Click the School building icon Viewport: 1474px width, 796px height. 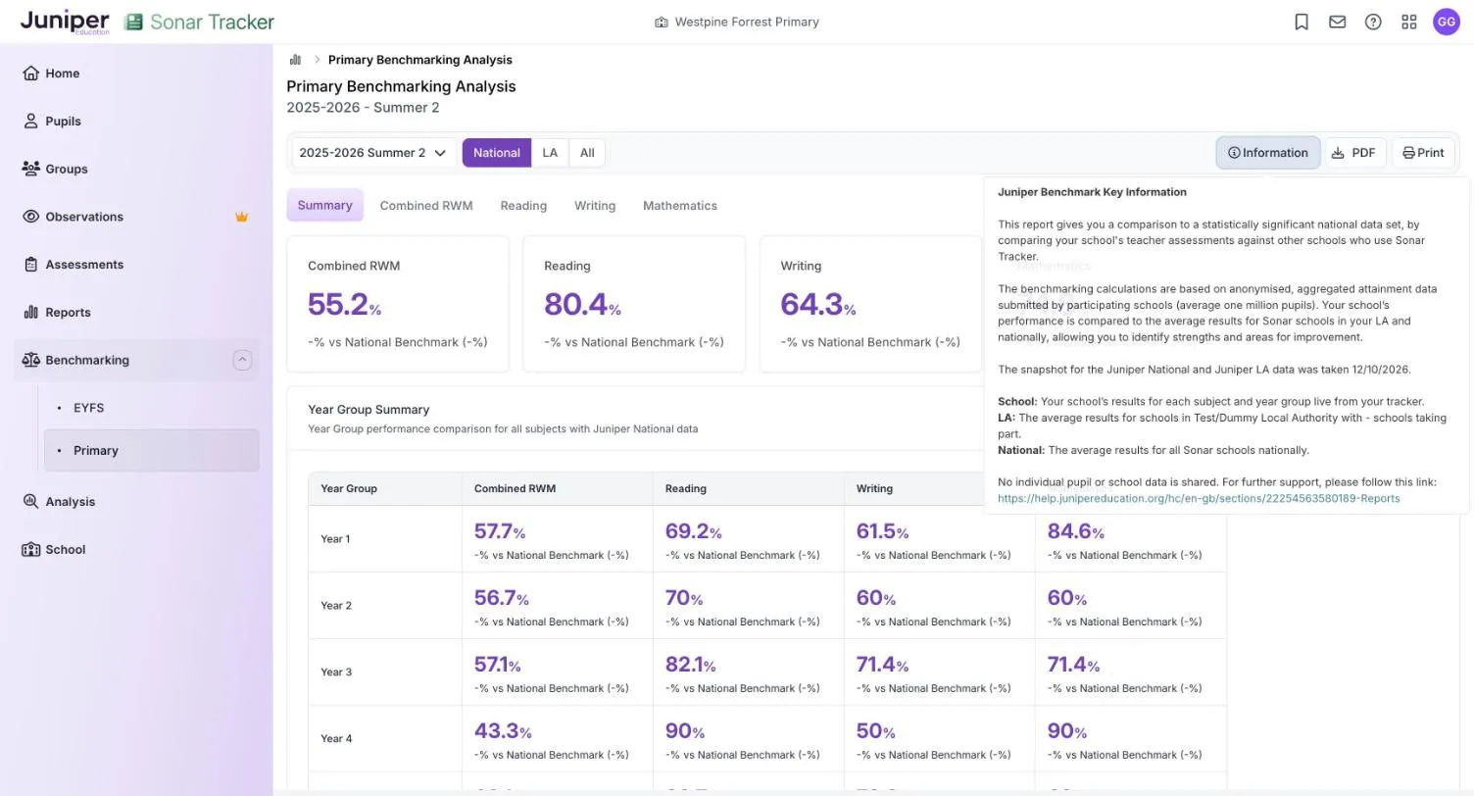click(30, 550)
